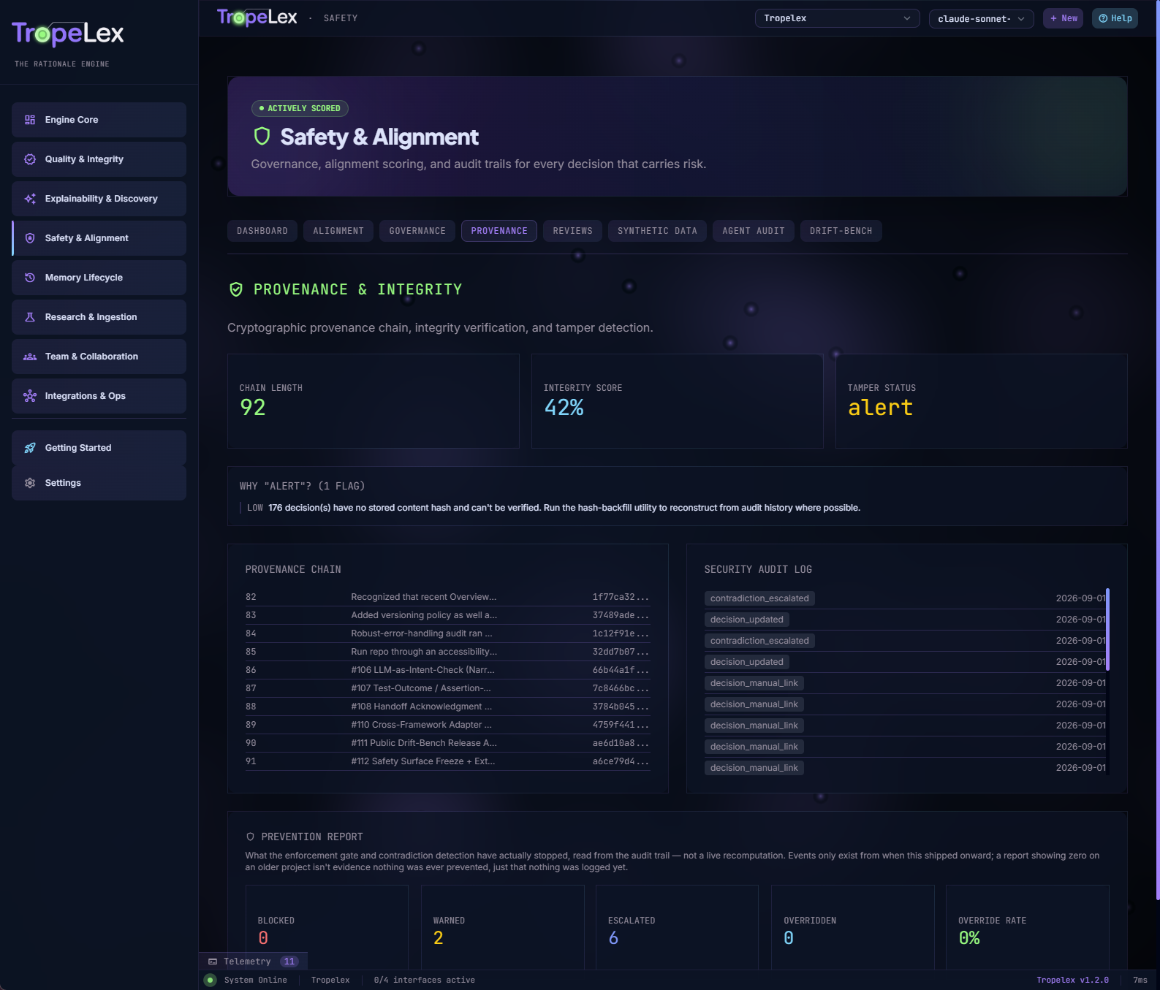Select chain row 91 #112 Safety Surface Freeze

tap(447, 761)
